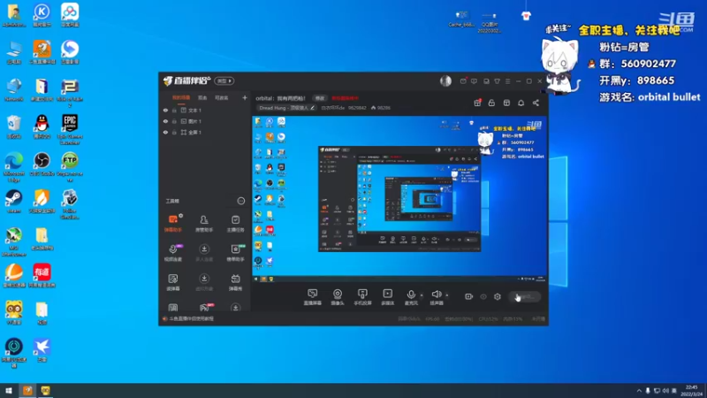
Task: Open the 视频连麦 microphone tool
Action: point(173,253)
